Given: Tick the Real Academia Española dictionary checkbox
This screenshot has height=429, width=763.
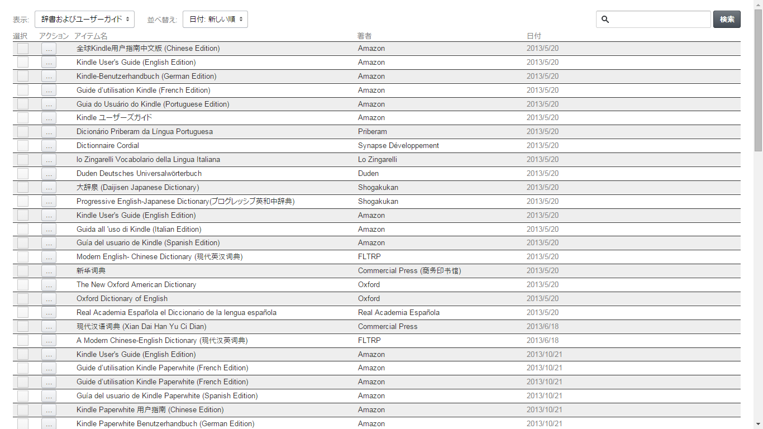Looking at the screenshot, I should (23, 313).
